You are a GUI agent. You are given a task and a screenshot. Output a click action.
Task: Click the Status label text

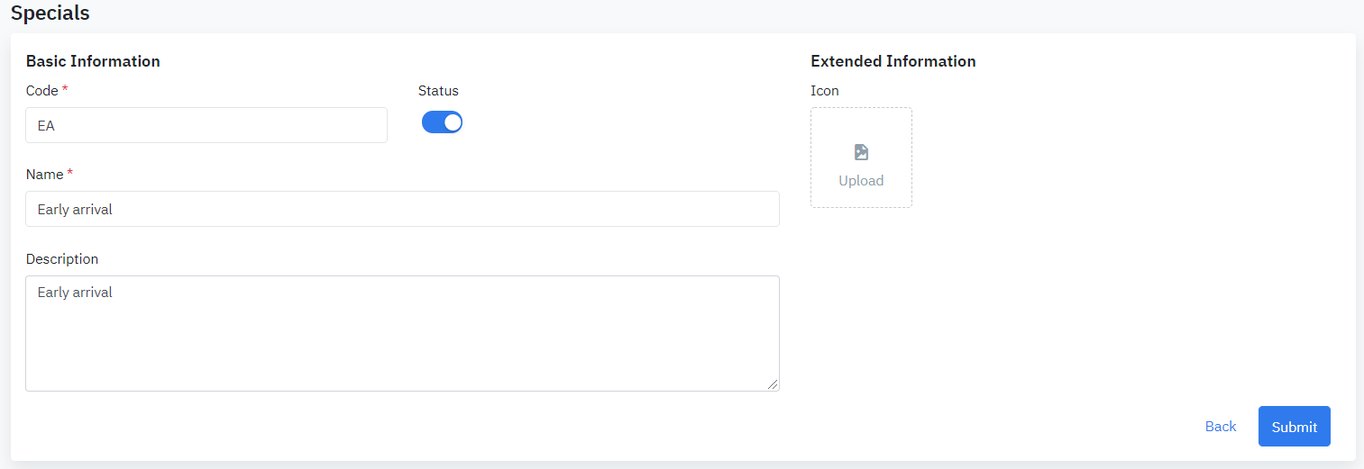coord(438,91)
